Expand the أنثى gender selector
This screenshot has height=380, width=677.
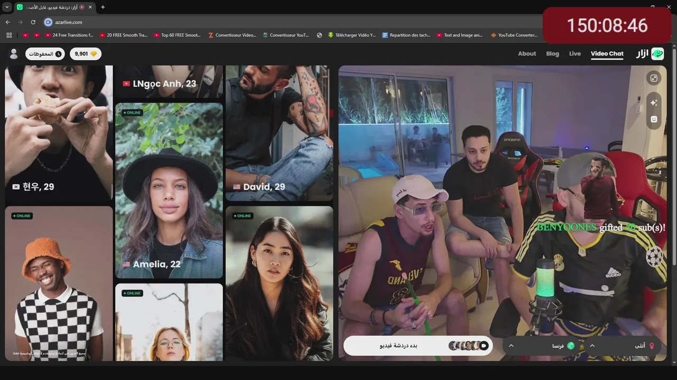623,346
